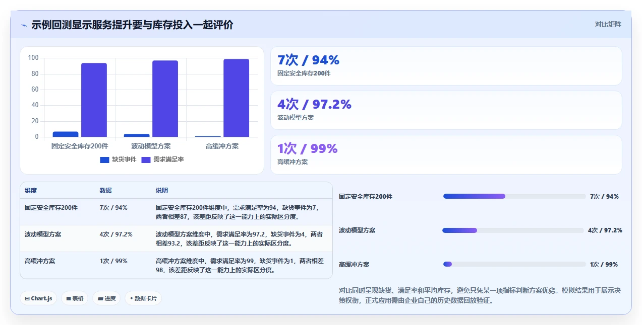Click the blue 缺货事件 legend swatch
Viewport: 642px width, 325px height.
tap(104, 160)
